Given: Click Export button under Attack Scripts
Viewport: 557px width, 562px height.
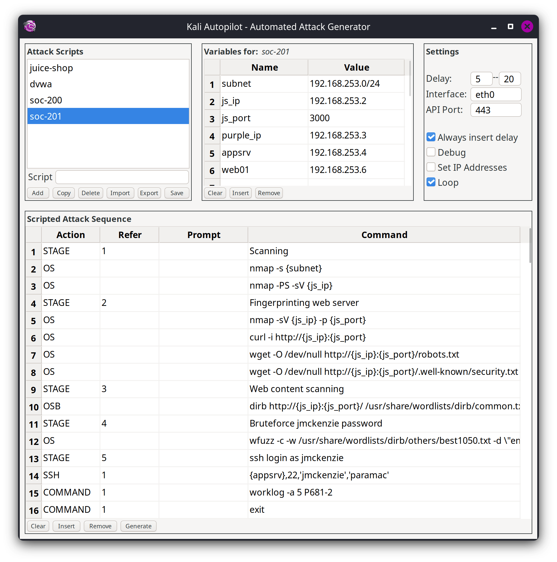Looking at the screenshot, I should pyautogui.click(x=149, y=193).
